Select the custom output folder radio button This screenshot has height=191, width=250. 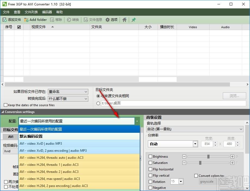pyautogui.click(x=98, y=103)
